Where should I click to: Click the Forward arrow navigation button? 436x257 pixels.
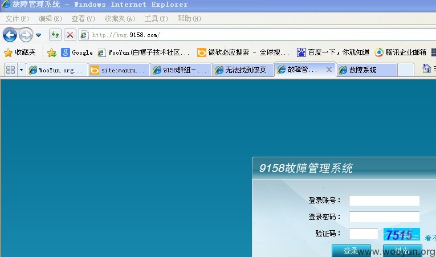point(26,35)
